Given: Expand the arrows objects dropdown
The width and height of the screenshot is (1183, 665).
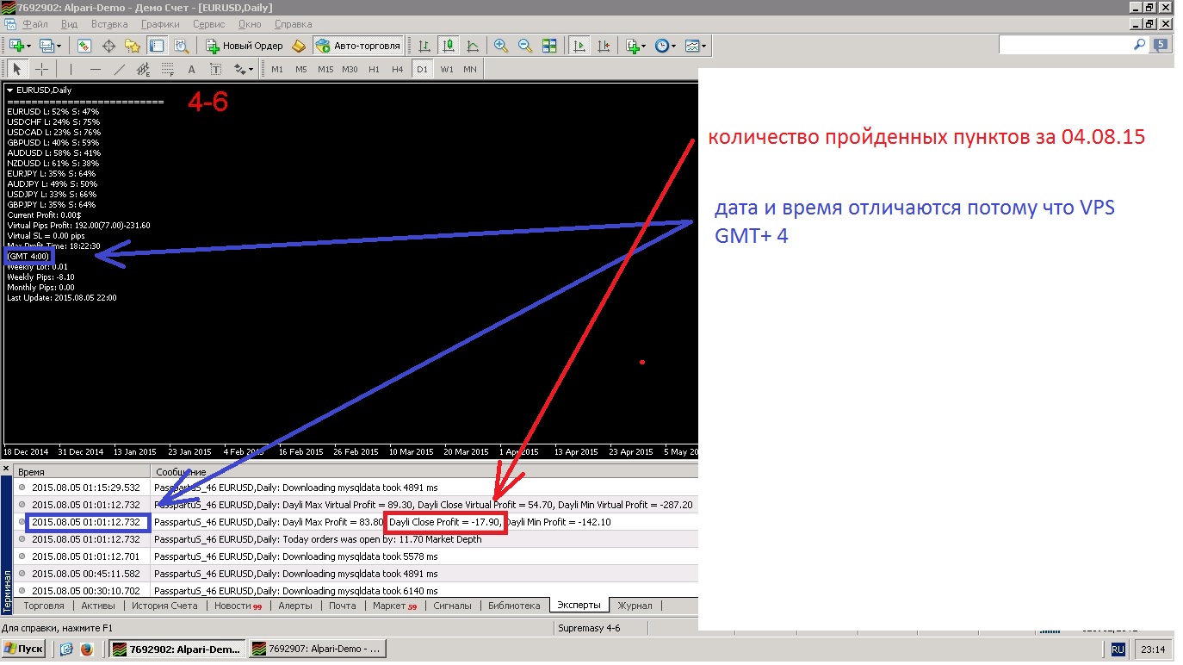Looking at the screenshot, I should click(251, 69).
